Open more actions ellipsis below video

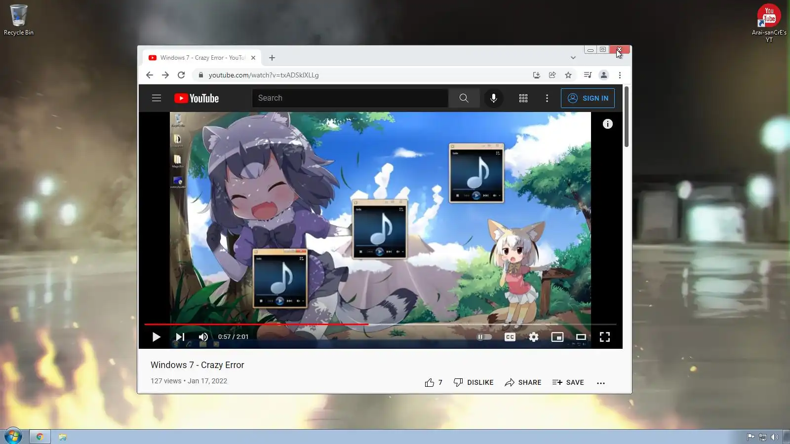(x=601, y=383)
